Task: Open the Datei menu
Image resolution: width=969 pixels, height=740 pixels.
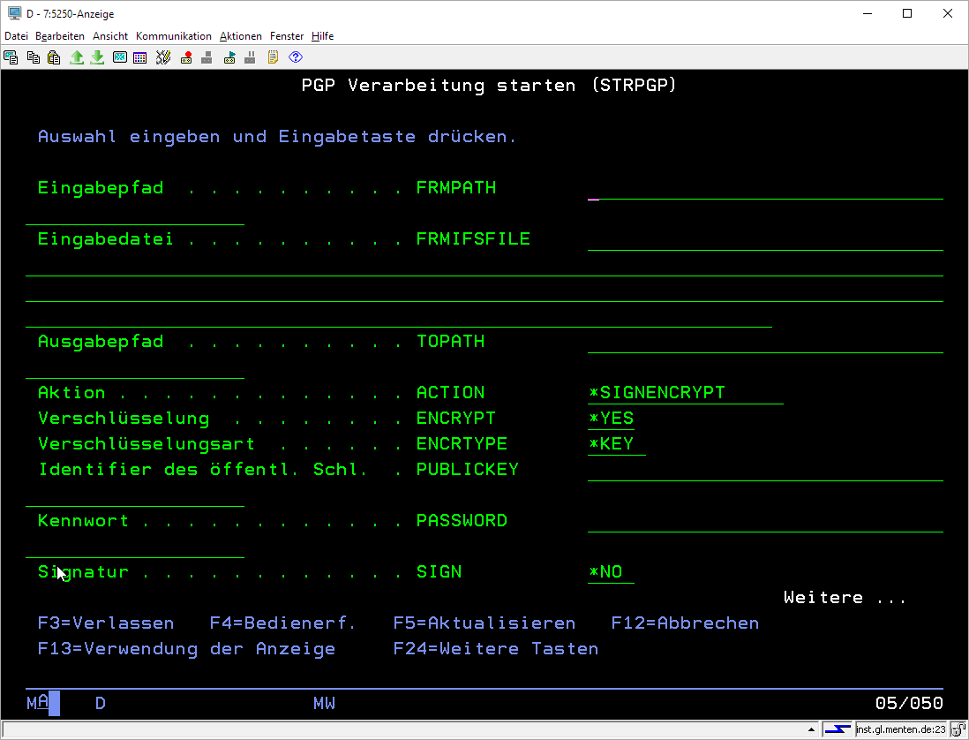Action: pyautogui.click(x=17, y=36)
